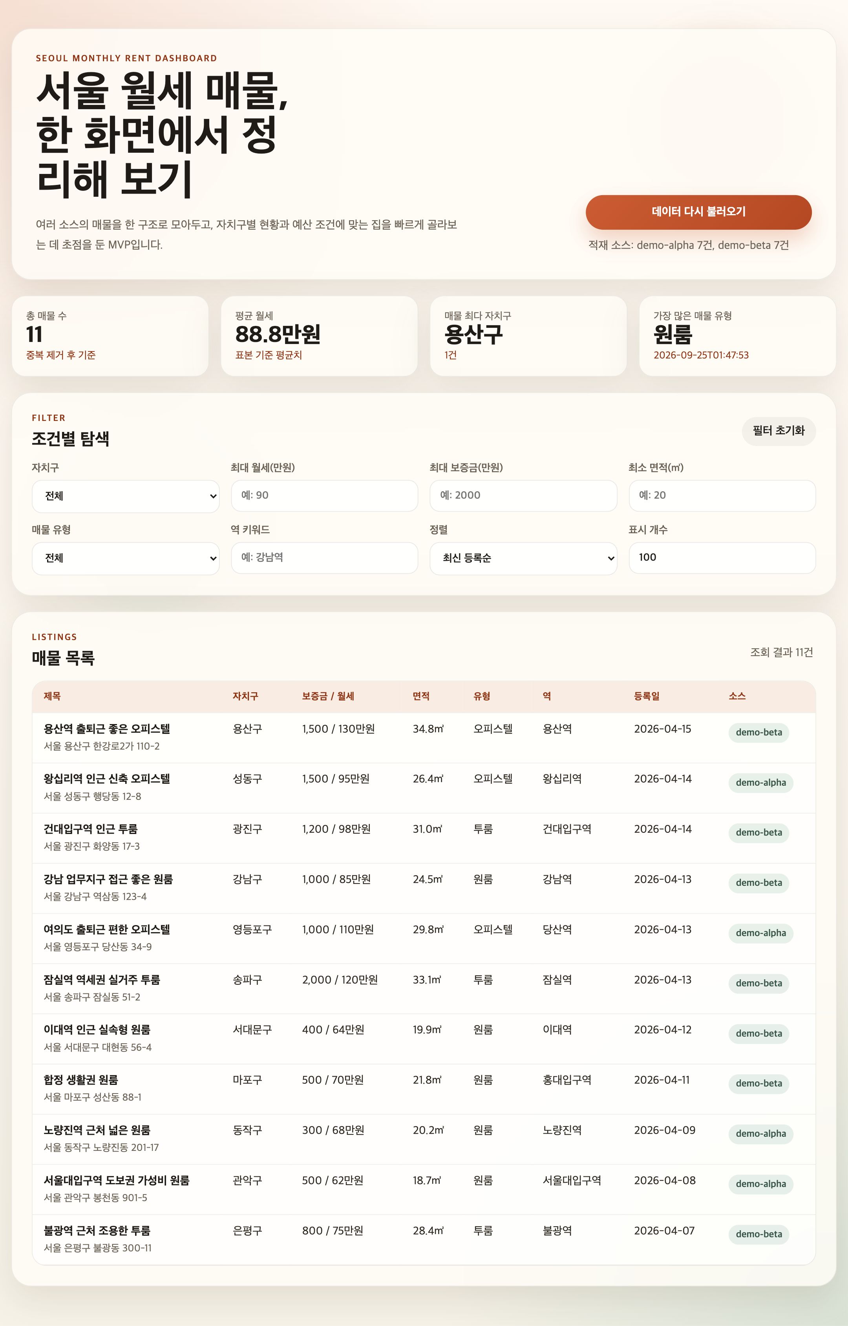Click the 가장 많은 매물 유형 원룸 card
The width and height of the screenshot is (848, 1326).
tap(737, 336)
